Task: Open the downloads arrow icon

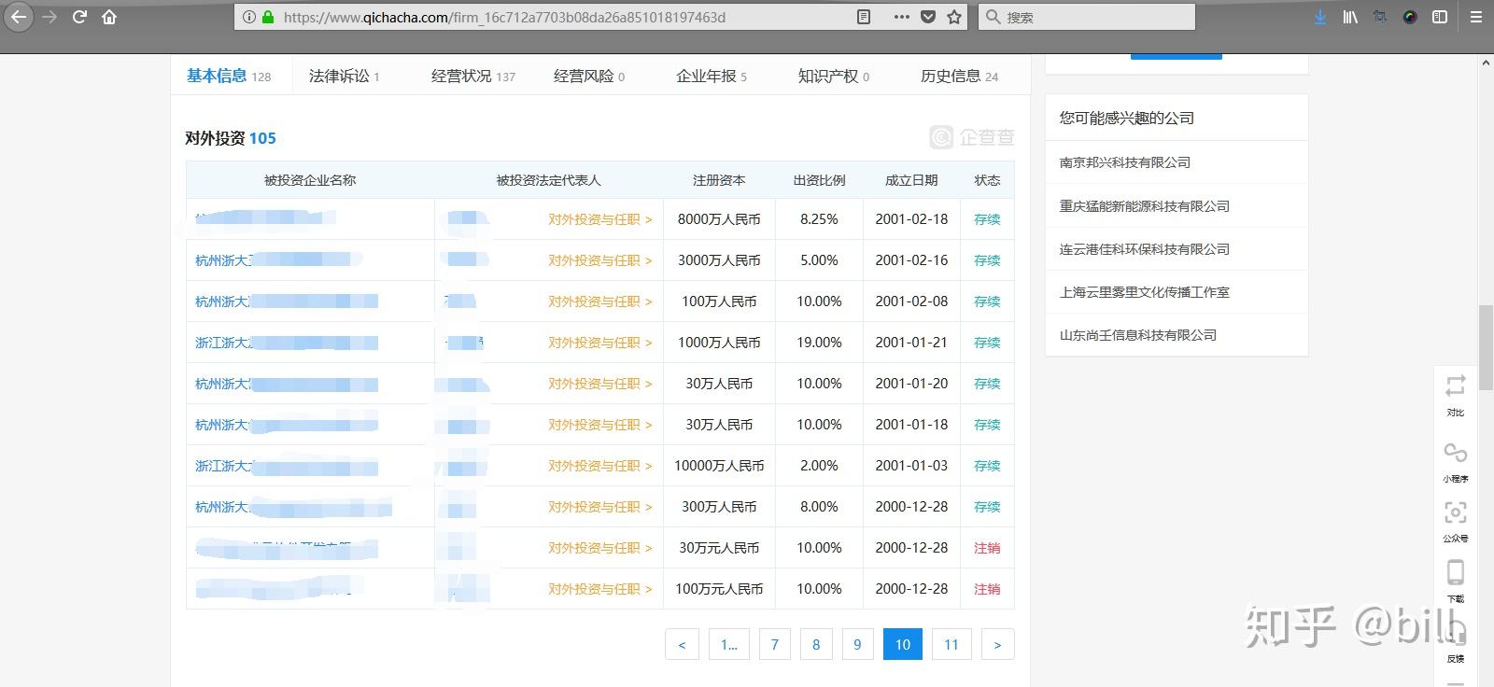Action: (x=1319, y=17)
